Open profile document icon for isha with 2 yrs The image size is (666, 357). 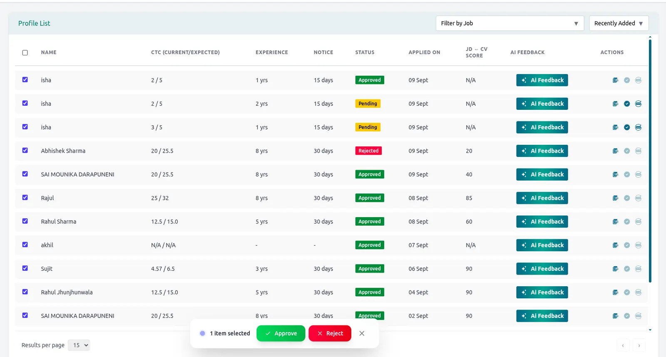tap(615, 104)
